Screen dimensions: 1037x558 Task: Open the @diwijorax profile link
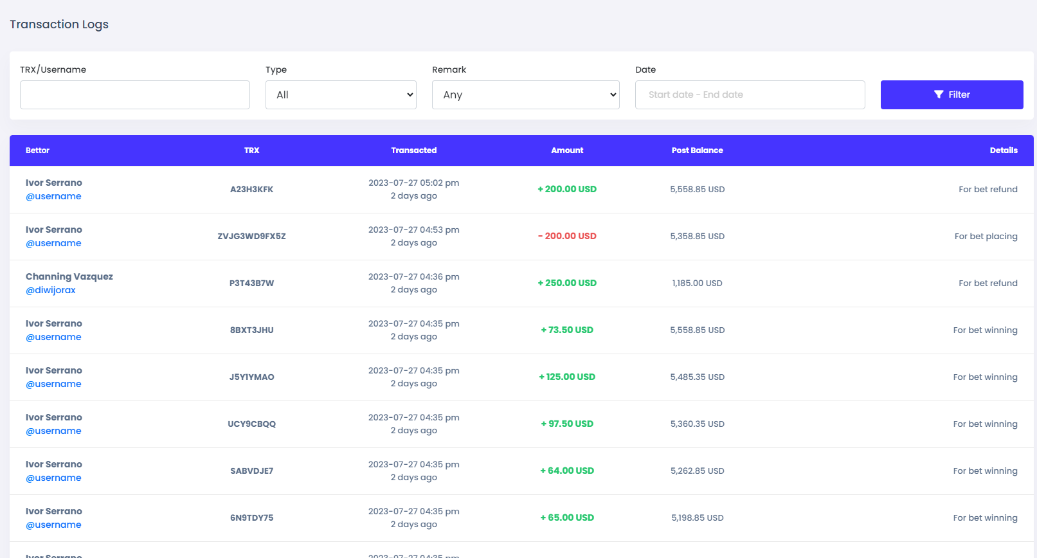[x=51, y=290]
